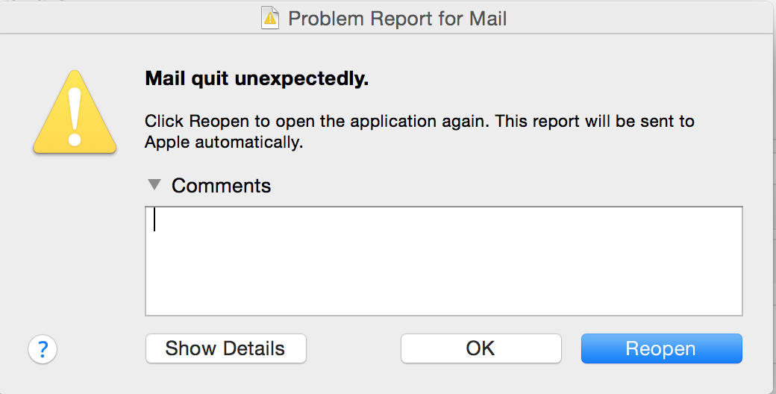Screen dimensions: 776x394
Task: Click the 'Mail quit unexpectedly.' heading
Action: click(257, 78)
